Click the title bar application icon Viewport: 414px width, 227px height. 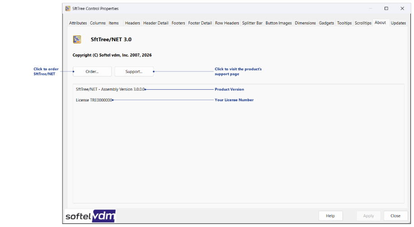point(68,9)
